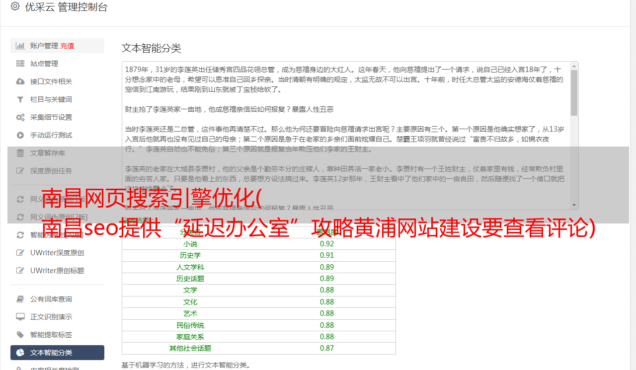
Task: Click the 家庭关系 category cell
Action: (x=190, y=337)
